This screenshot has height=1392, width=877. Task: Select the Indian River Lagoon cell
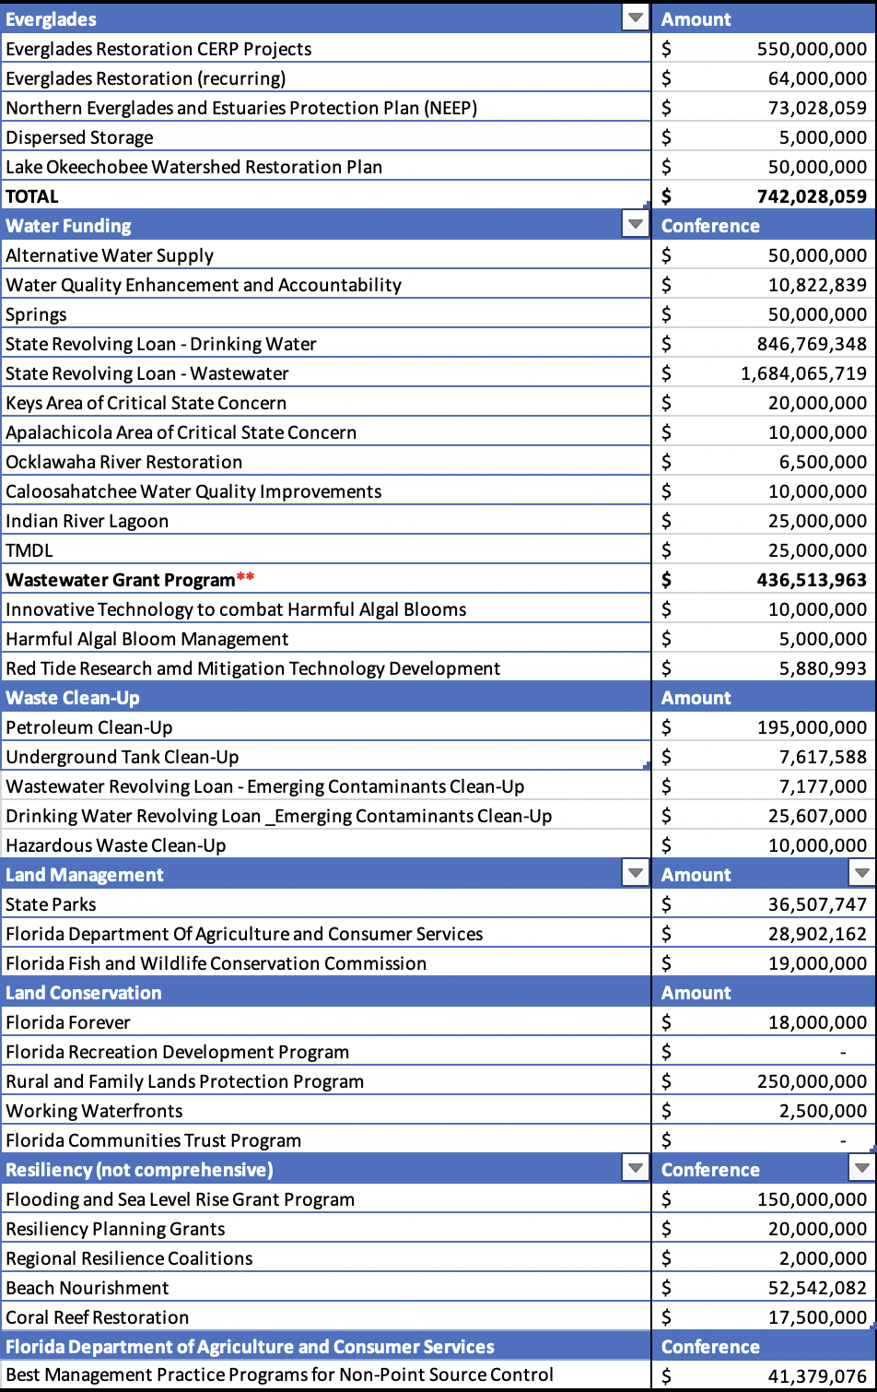(88, 521)
